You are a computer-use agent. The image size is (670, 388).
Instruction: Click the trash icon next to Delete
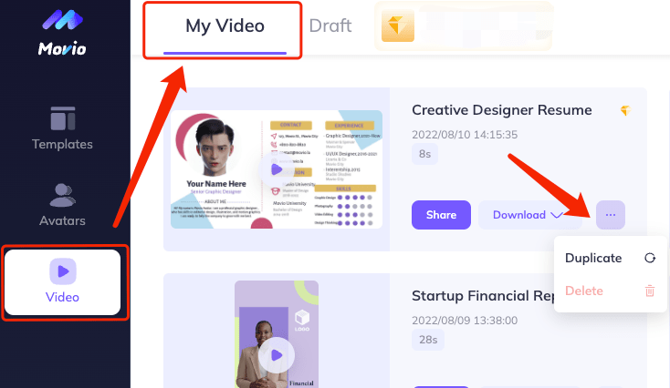pyautogui.click(x=650, y=291)
